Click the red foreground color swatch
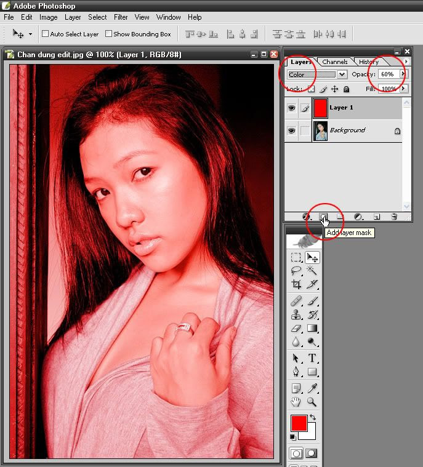This screenshot has width=423, height=467. pyautogui.click(x=299, y=423)
